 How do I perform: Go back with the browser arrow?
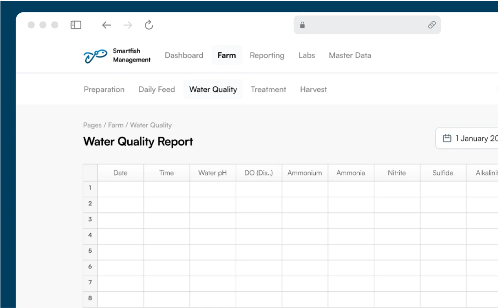106,25
